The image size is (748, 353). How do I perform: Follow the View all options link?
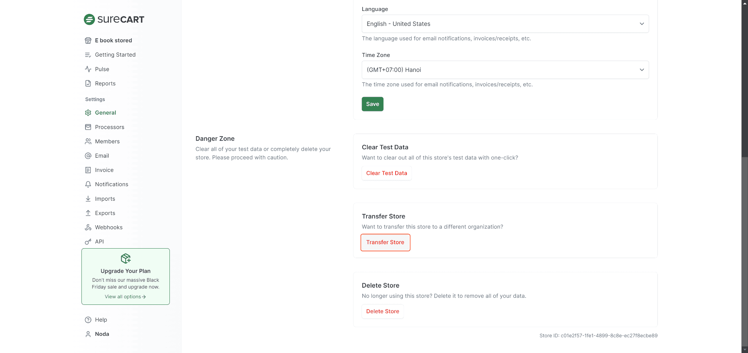coord(125,297)
